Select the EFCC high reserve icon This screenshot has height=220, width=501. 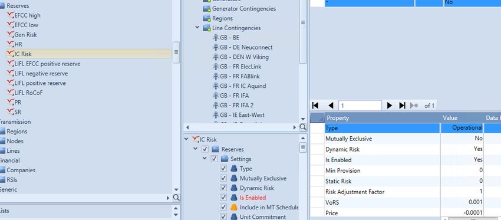11,15
